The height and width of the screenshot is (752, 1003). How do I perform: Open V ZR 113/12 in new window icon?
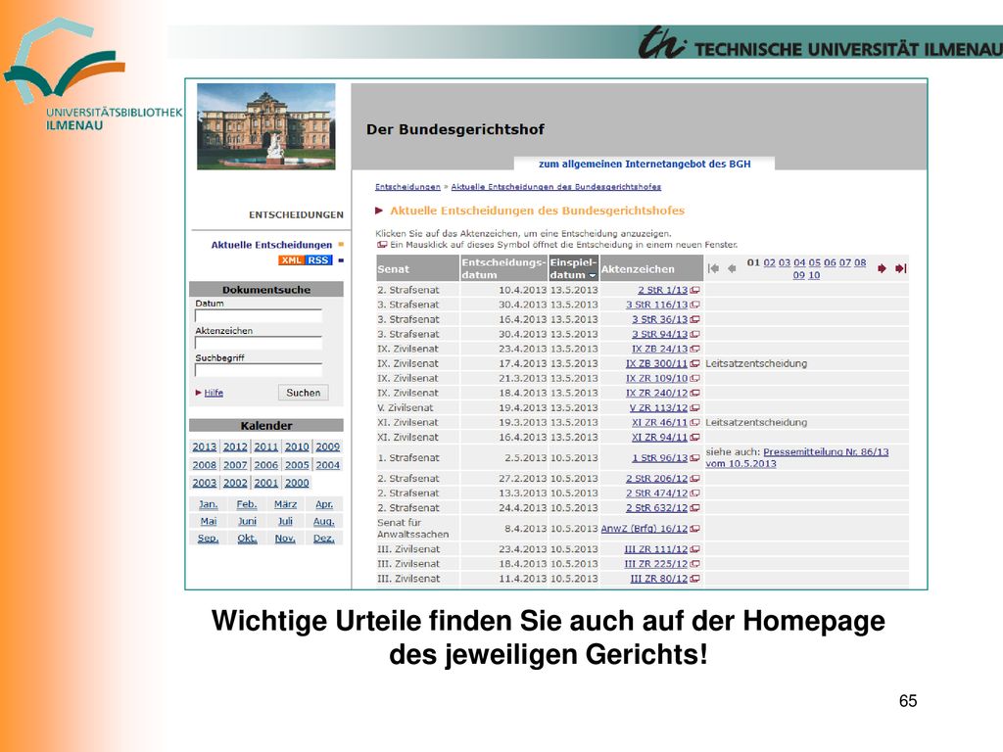tap(694, 408)
